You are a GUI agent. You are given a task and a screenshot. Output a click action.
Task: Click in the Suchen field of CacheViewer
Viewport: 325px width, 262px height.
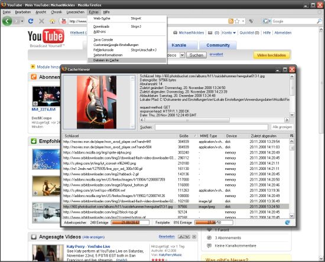coord(212,127)
